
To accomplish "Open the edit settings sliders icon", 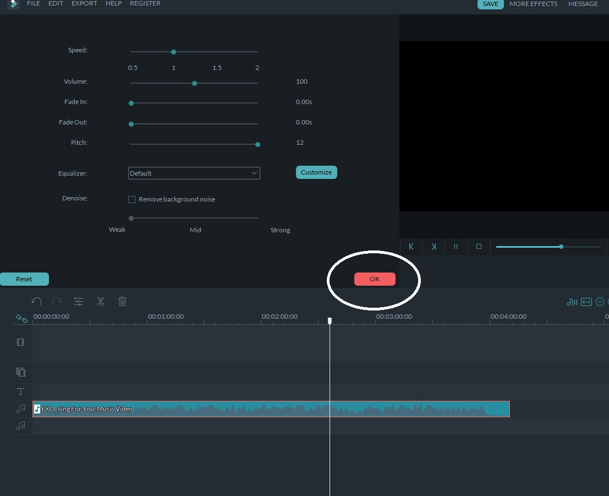I will point(79,301).
